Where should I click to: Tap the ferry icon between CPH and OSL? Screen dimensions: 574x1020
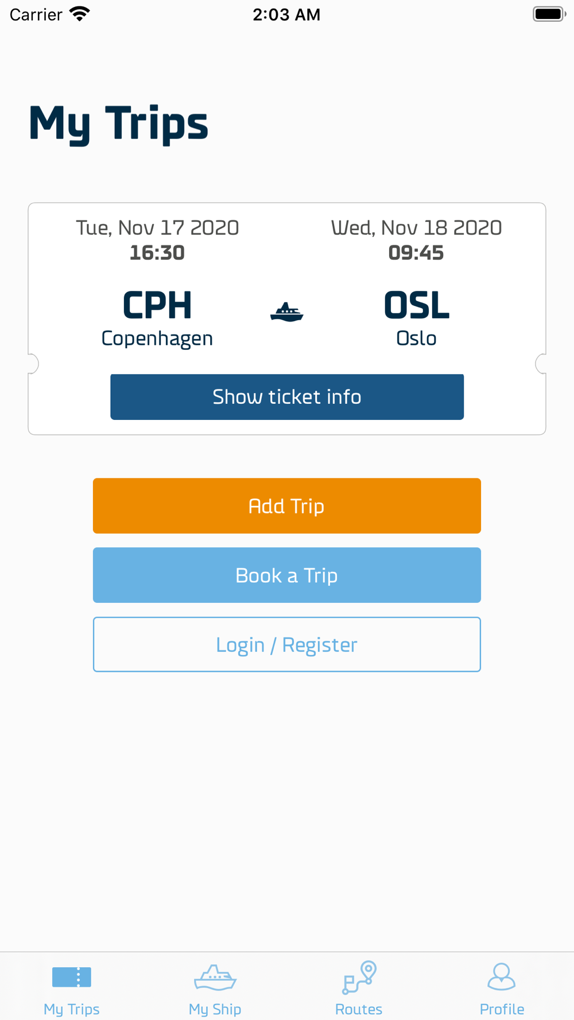[x=286, y=312]
